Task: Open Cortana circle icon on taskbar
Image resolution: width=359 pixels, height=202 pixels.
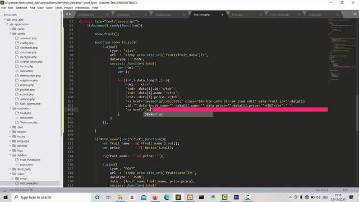Action: [x=97, y=197]
